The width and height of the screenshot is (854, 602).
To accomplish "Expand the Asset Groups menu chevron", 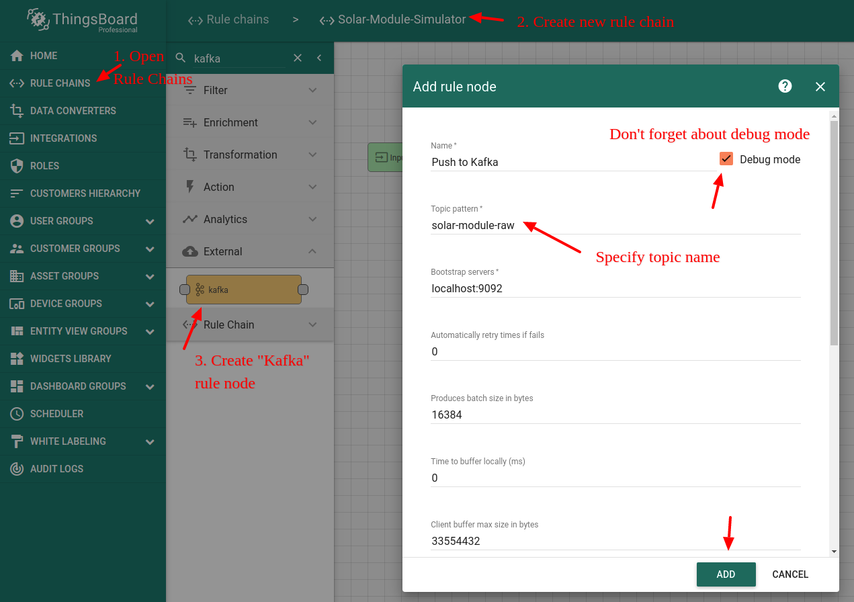I will point(150,277).
